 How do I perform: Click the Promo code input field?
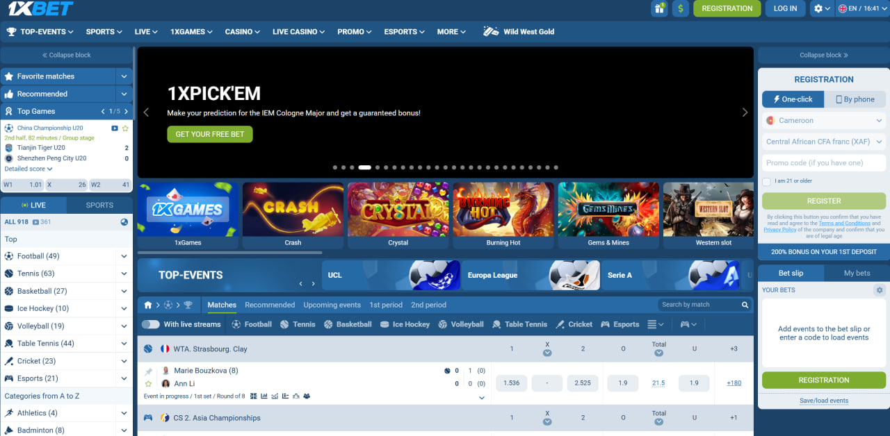click(x=824, y=162)
